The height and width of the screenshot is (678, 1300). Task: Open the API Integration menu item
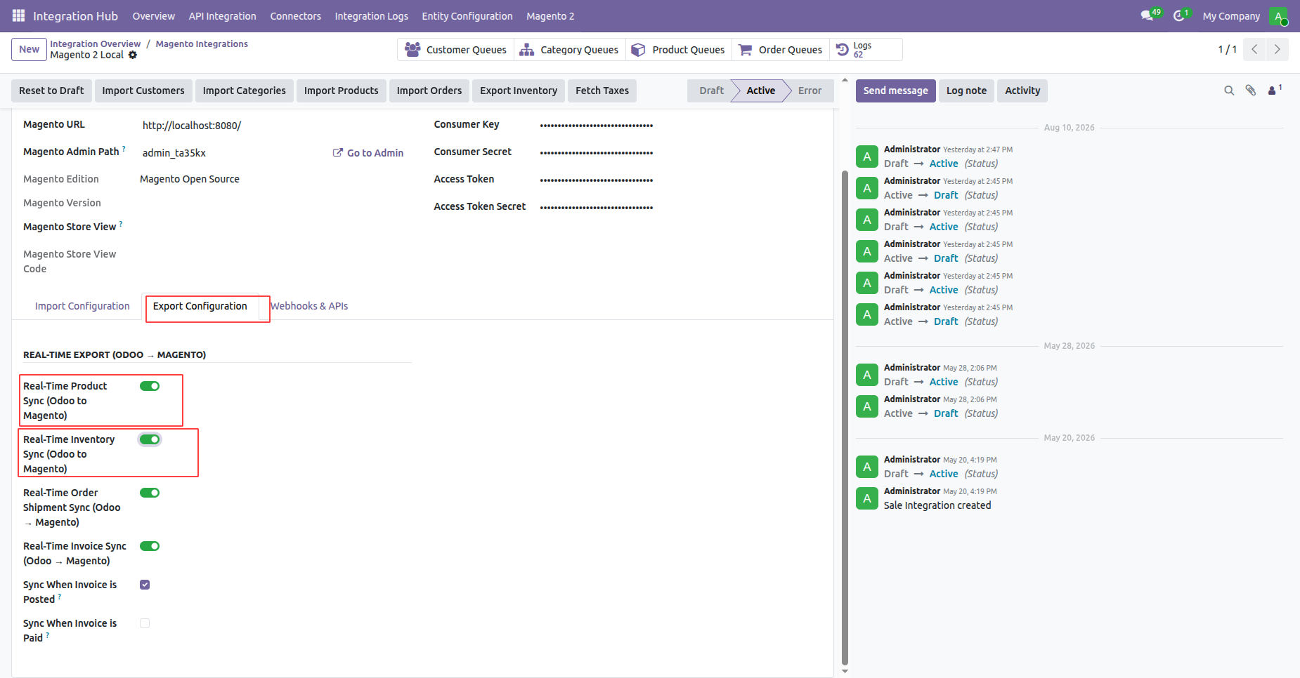pos(223,16)
